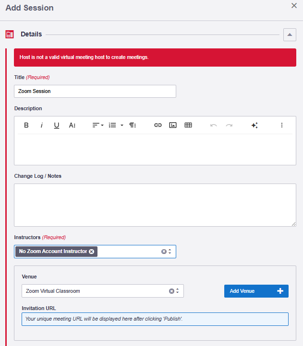Viewport: 303px width, 346px height.
Task: Insert an ordered list
Action: pyautogui.click(x=112, y=125)
